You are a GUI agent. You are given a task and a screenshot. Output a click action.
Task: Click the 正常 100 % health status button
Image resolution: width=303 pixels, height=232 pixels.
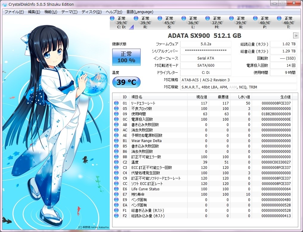(126, 57)
